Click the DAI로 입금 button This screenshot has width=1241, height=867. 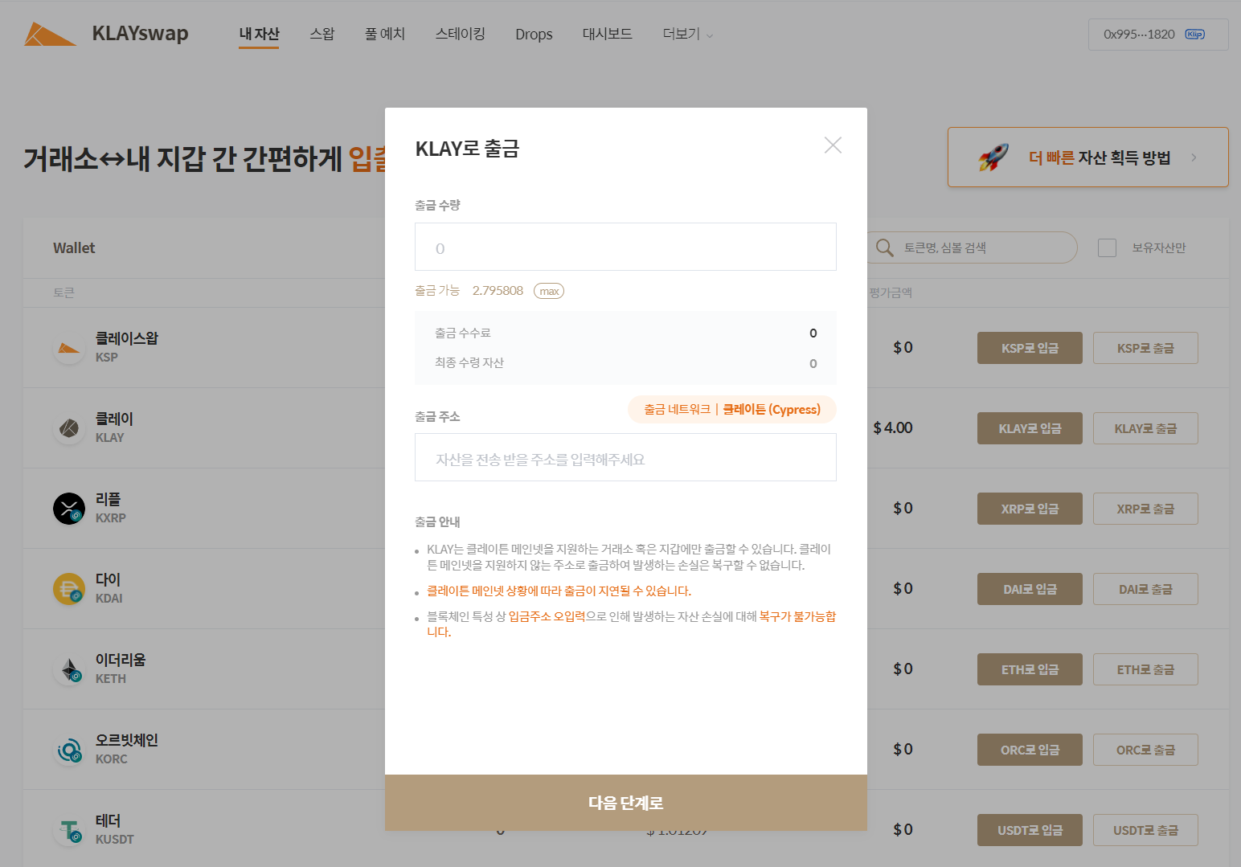(x=1030, y=589)
